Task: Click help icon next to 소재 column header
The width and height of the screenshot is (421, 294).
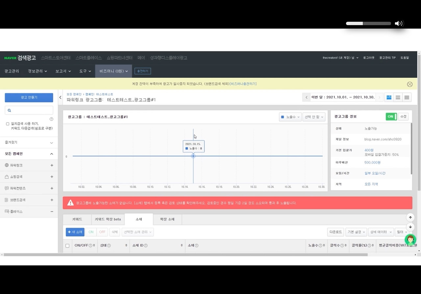Action: click(197, 246)
